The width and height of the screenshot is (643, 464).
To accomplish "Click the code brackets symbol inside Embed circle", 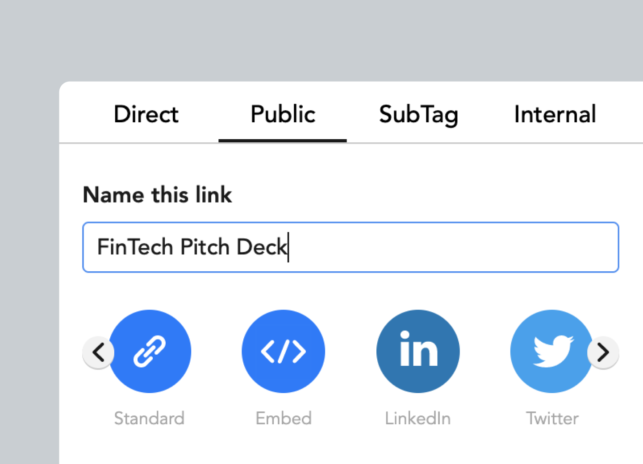I will click(x=283, y=352).
